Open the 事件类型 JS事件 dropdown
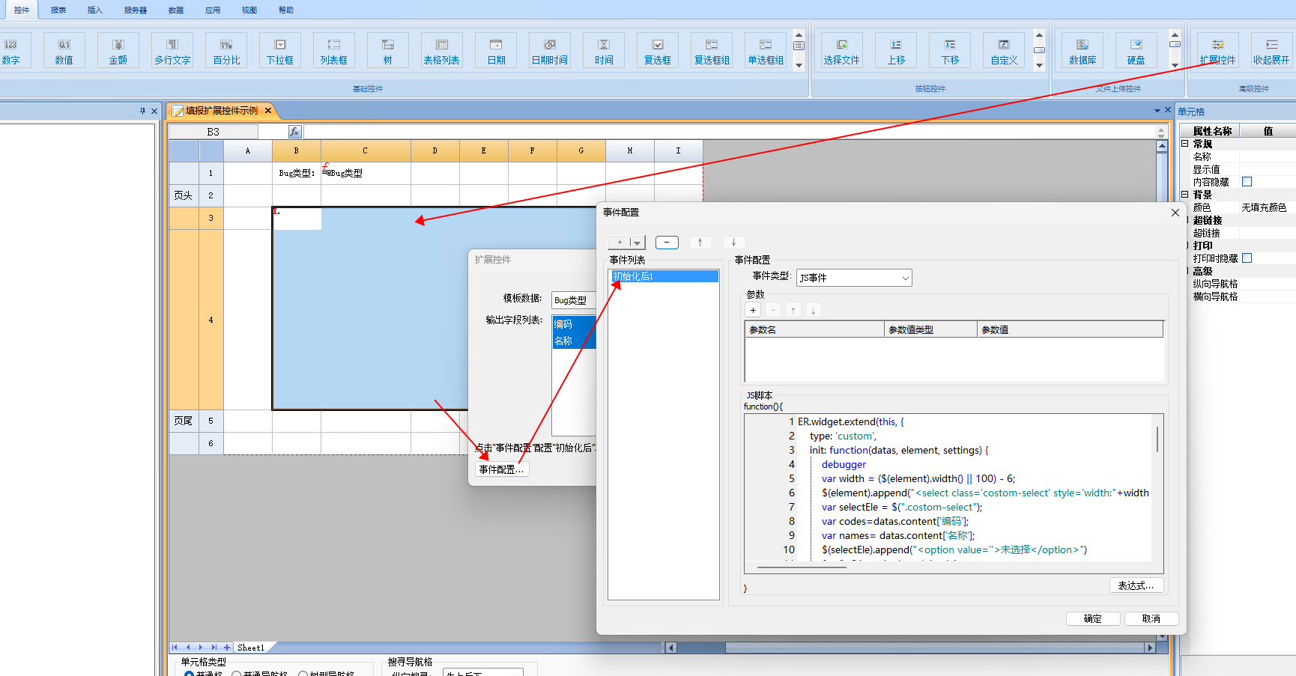This screenshot has width=1296, height=676. click(x=854, y=278)
